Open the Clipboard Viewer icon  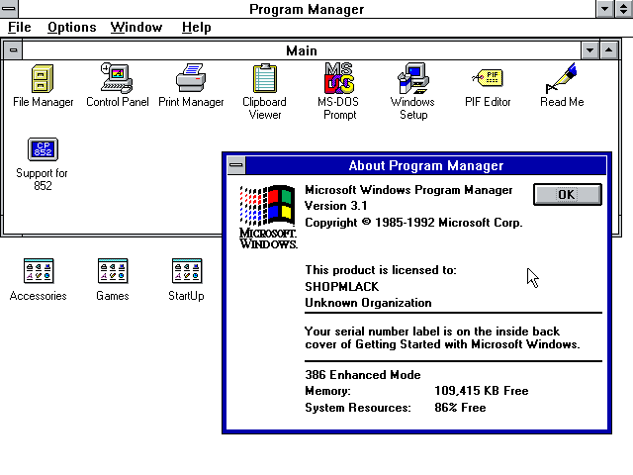(265, 78)
